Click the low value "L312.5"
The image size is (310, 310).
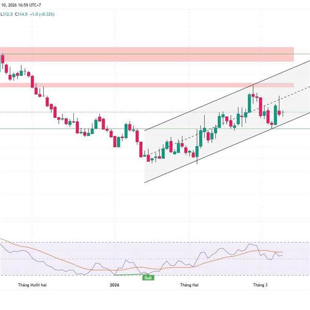coord(7,14)
